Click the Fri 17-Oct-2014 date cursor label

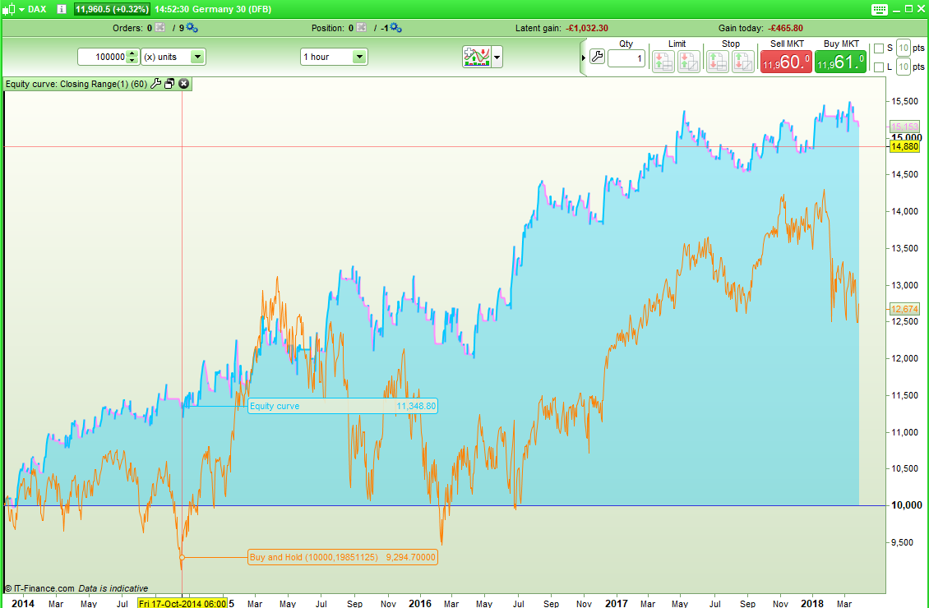pos(183,603)
